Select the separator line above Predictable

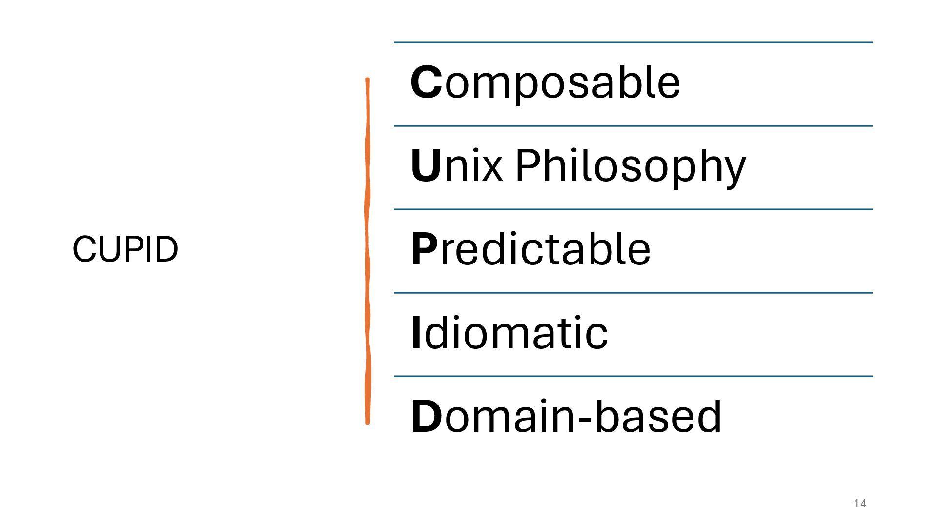633,209
